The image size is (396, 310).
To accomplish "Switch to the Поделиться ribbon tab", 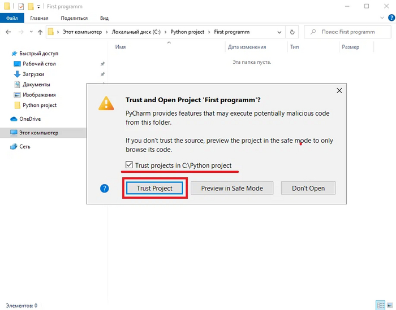I will coord(74,18).
